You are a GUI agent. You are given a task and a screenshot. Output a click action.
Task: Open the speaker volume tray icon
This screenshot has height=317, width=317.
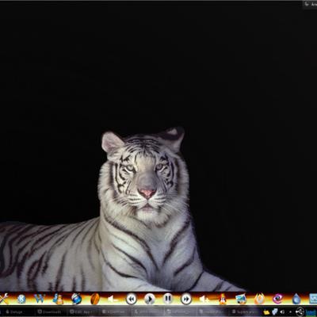(x=282, y=312)
